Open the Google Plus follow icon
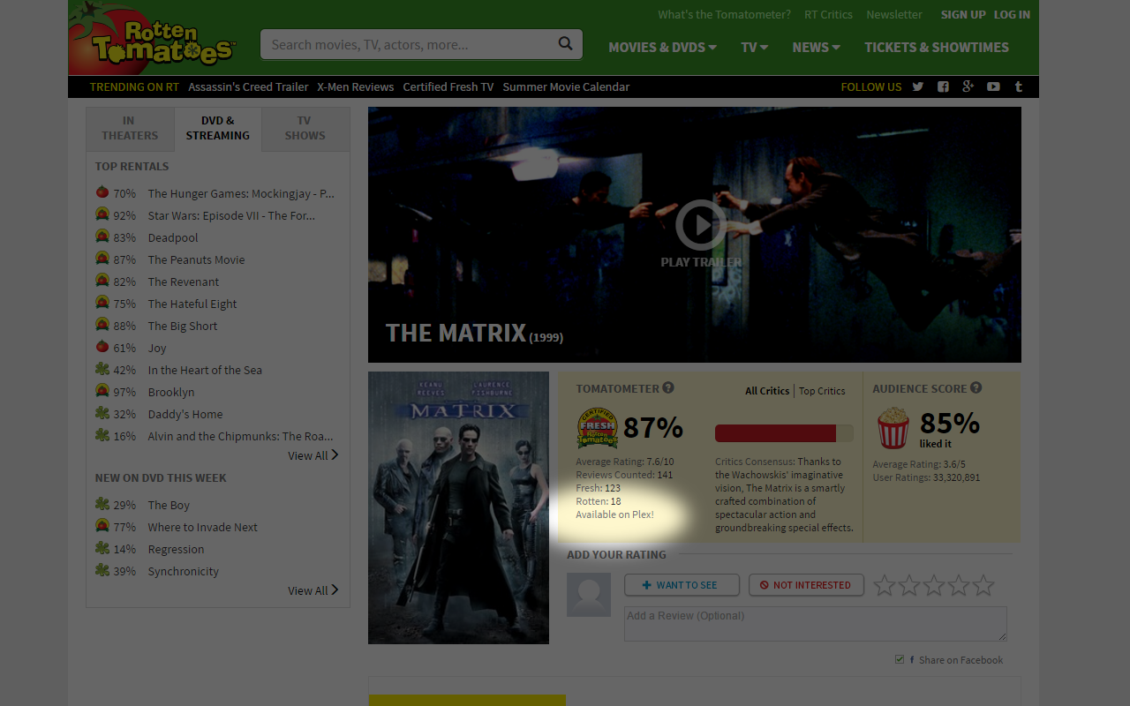This screenshot has height=706, width=1130. pos(968,86)
